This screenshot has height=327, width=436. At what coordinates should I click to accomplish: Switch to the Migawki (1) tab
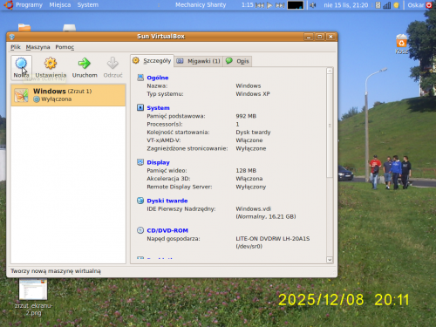199,61
